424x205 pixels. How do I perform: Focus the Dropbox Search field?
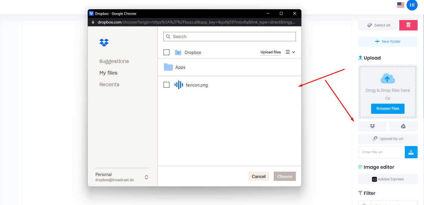230,37
